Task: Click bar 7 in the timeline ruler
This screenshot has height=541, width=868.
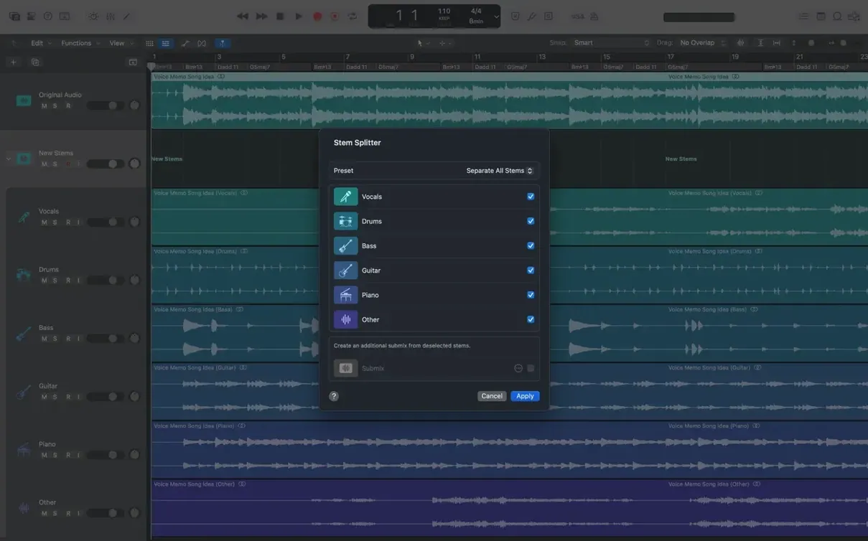Action: pos(347,57)
